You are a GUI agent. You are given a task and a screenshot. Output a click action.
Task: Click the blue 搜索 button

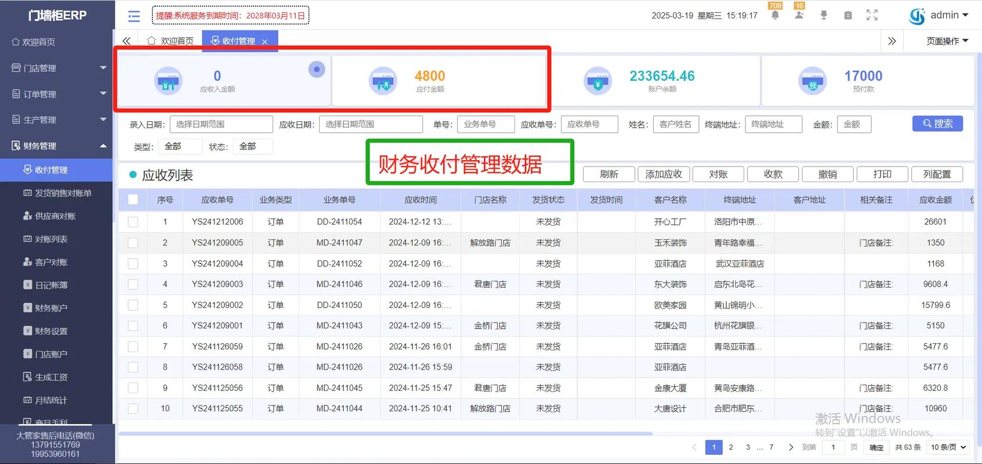click(937, 124)
